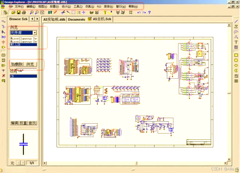
Task: Select the yellow ellipse drawing tool
Action: (236, 65)
